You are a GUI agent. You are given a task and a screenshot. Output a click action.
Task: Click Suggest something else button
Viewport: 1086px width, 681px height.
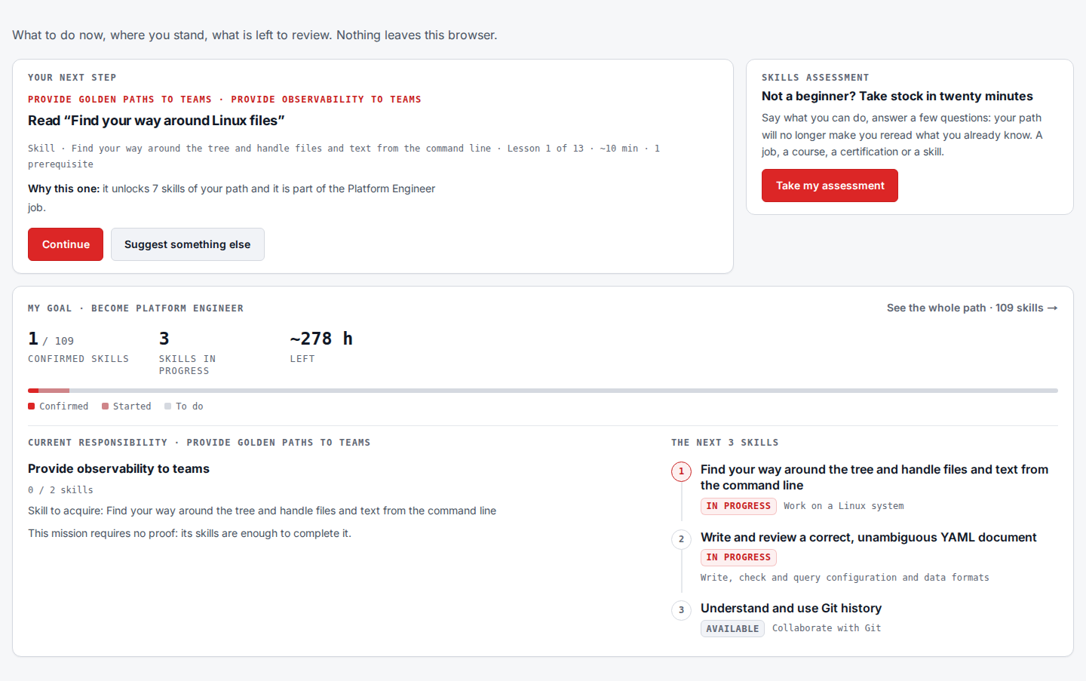pos(188,244)
